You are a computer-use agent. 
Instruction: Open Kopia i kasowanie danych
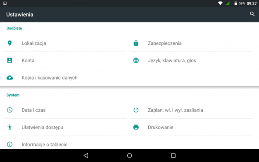[65, 78]
